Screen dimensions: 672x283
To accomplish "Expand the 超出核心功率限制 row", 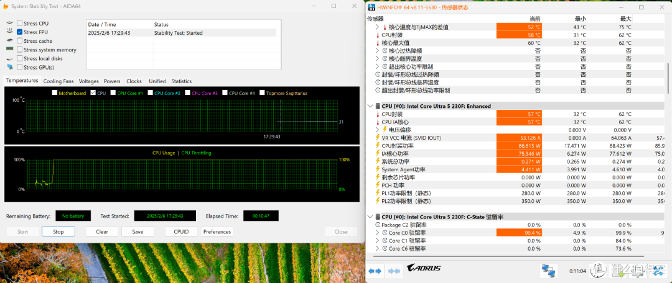I will (377, 66).
